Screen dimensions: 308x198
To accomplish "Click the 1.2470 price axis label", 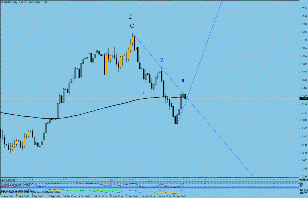I will coord(304,161).
